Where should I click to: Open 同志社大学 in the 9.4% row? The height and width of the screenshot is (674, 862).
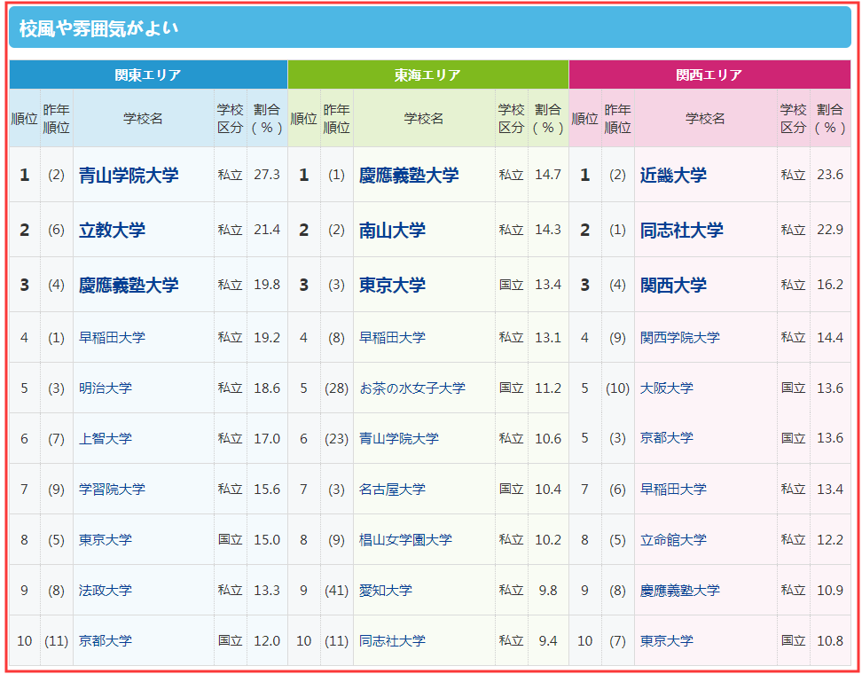pyautogui.click(x=393, y=641)
